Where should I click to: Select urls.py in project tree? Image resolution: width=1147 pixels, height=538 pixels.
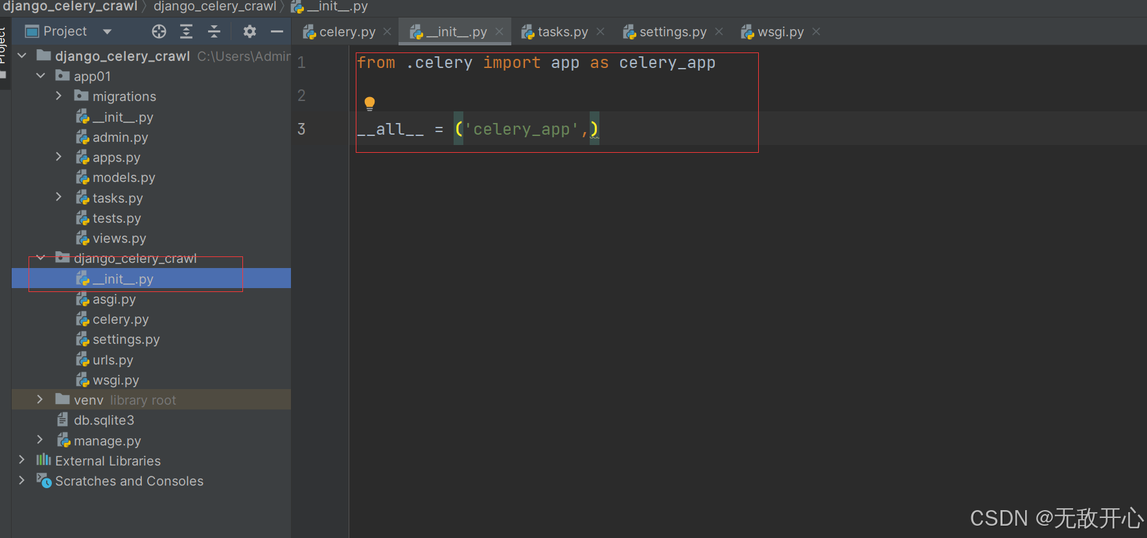click(113, 360)
